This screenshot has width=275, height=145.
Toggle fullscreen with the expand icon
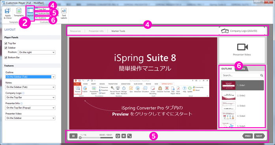pos(129,136)
